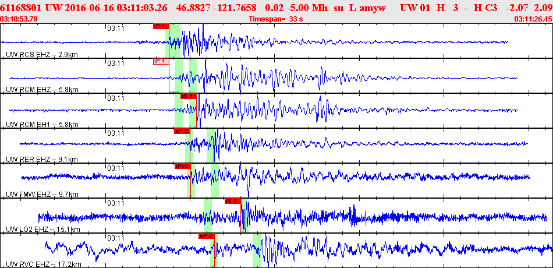Click event ID 61168801 in header
The width and height of the screenshot is (553, 268).
tap(22, 8)
